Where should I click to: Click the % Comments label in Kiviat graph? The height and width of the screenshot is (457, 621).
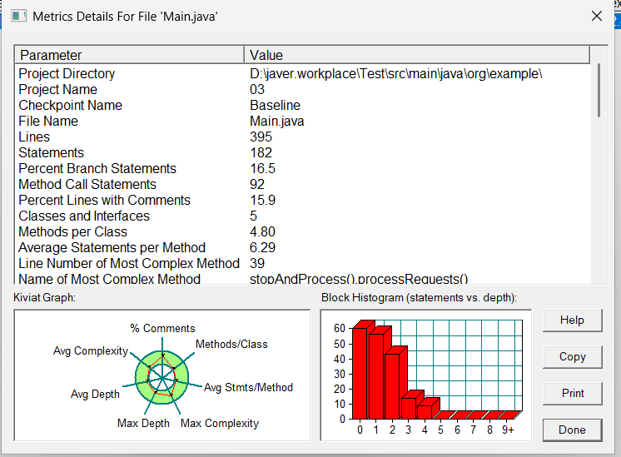pyautogui.click(x=162, y=328)
